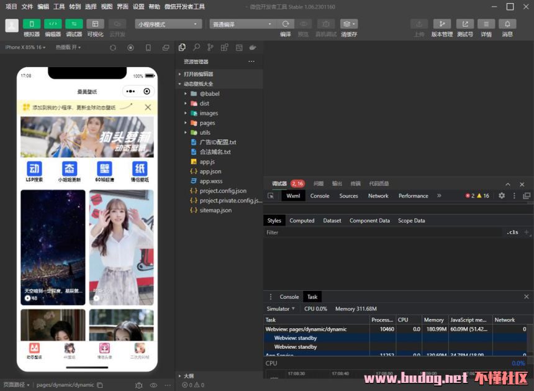Screen dimensions: 534x391
Task: Toggle the .cls class editor button
Action: point(512,232)
